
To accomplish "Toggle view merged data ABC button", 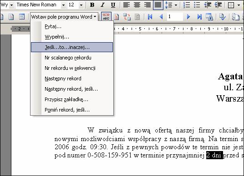I will tap(106, 17).
